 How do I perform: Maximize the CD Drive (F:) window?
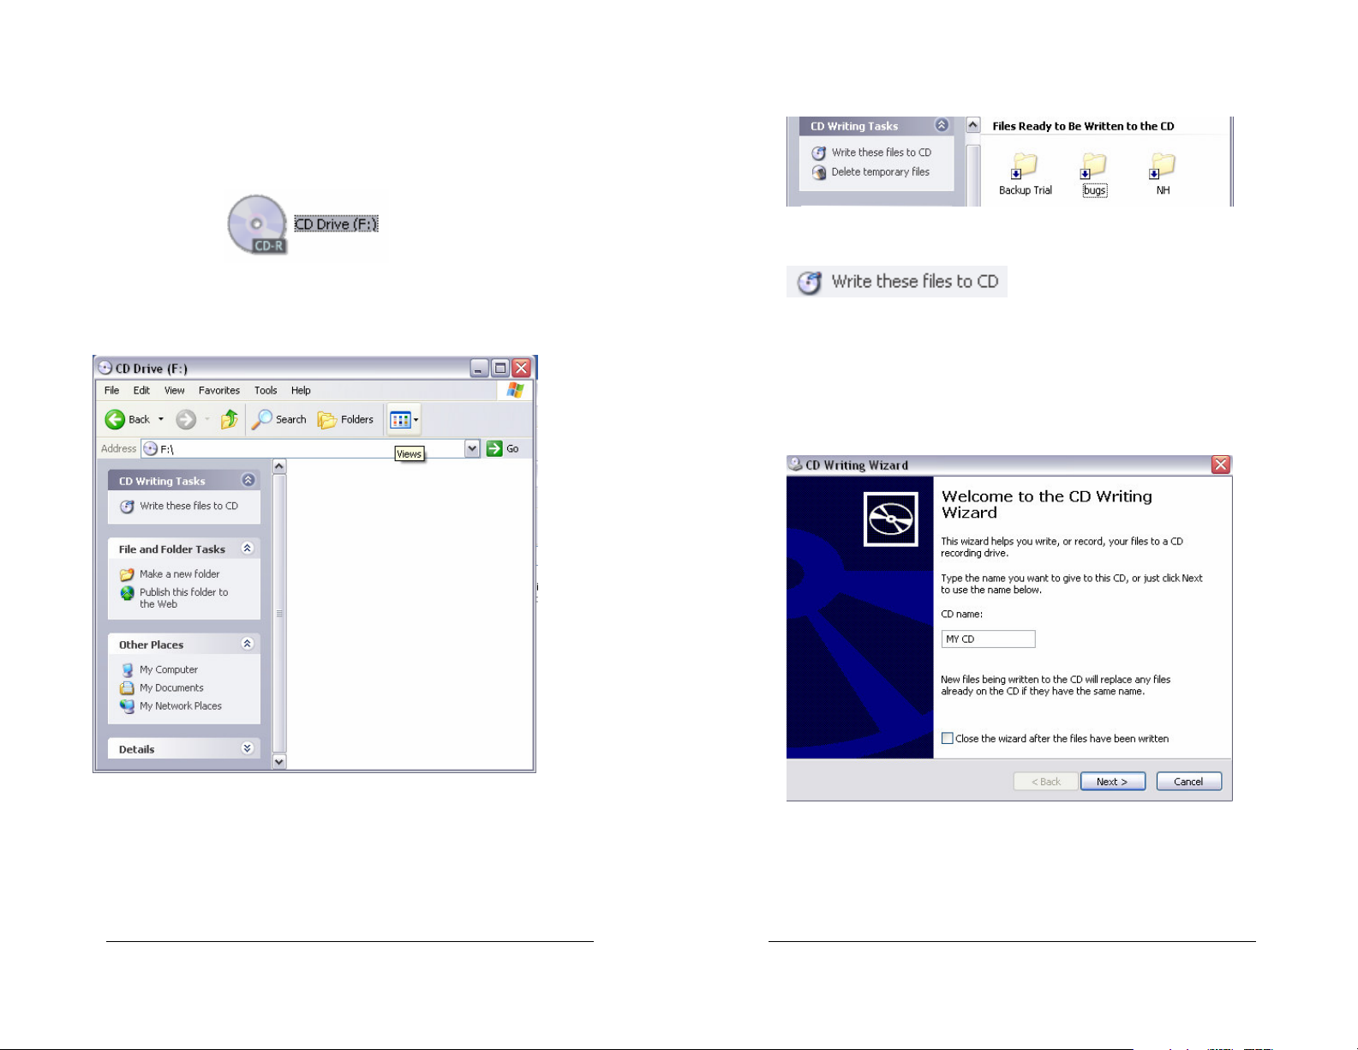tap(500, 369)
